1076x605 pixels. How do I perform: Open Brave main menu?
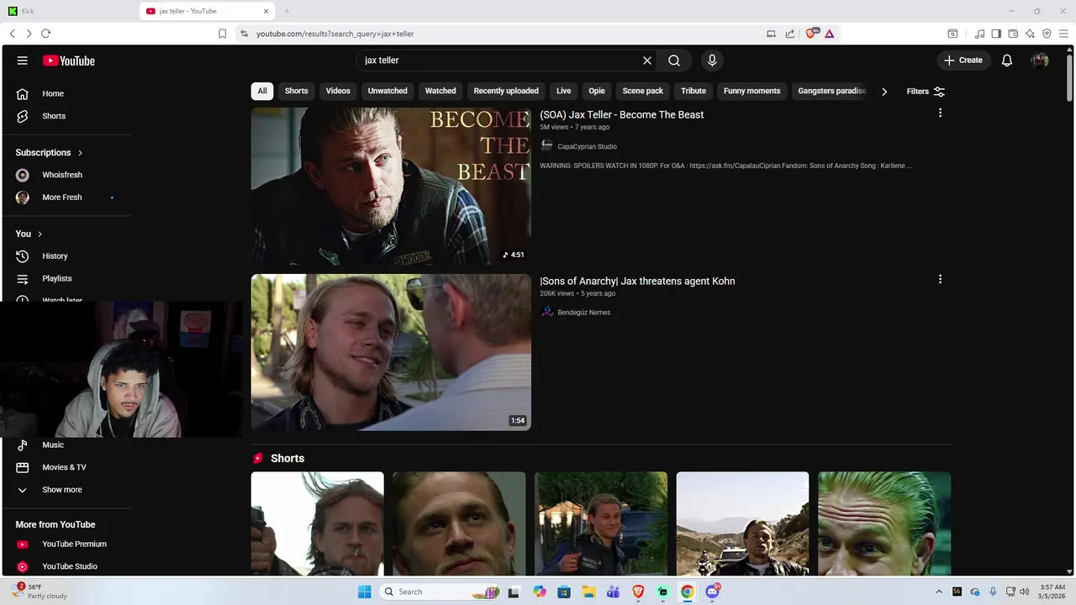pyautogui.click(x=1063, y=34)
